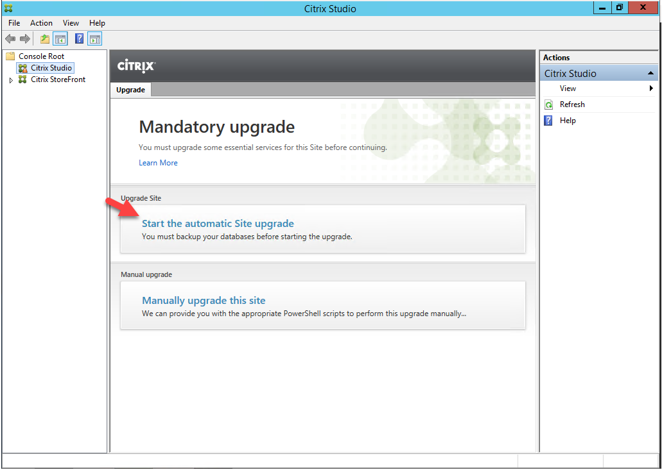Viewport: 662px width, 470px height.
Task: Click the Citrix StoreFront tree node icon
Action: pyautogui.click(x=23, y=80)
